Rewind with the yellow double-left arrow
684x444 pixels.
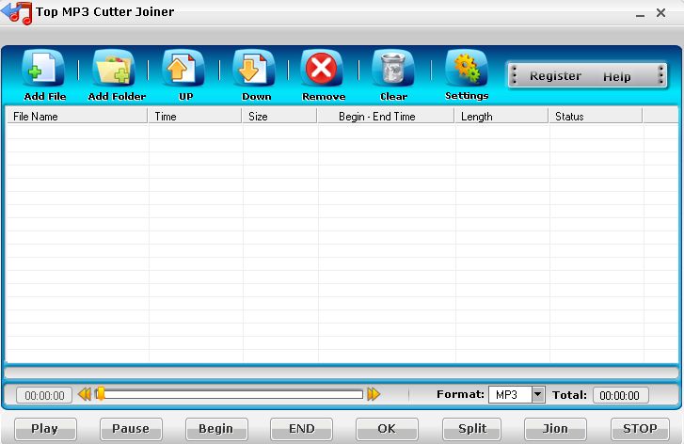(x=85, y=394)
